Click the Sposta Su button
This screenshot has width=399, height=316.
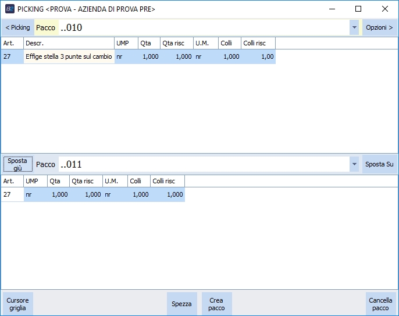tap(379, 164)
